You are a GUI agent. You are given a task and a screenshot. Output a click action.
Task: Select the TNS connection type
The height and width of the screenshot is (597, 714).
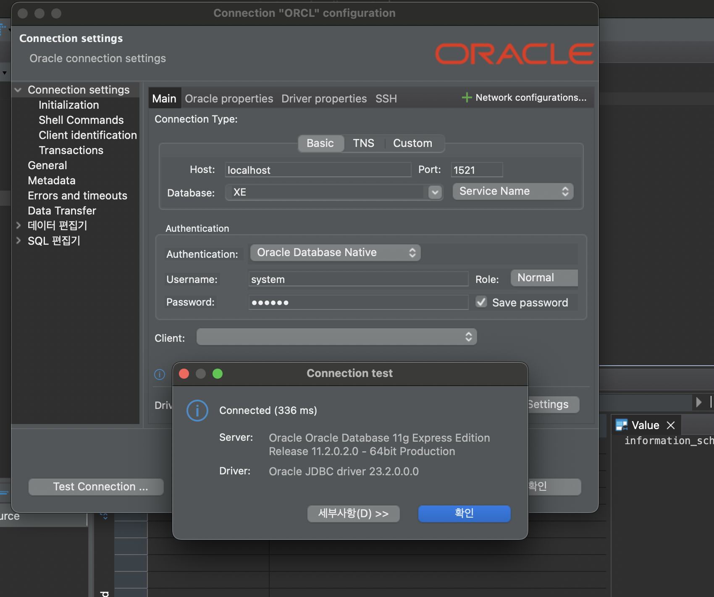(x=363, y=143)
